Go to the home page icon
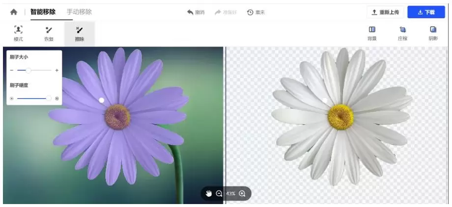Viewport: 452px width, 207px height. coord(14,12)
